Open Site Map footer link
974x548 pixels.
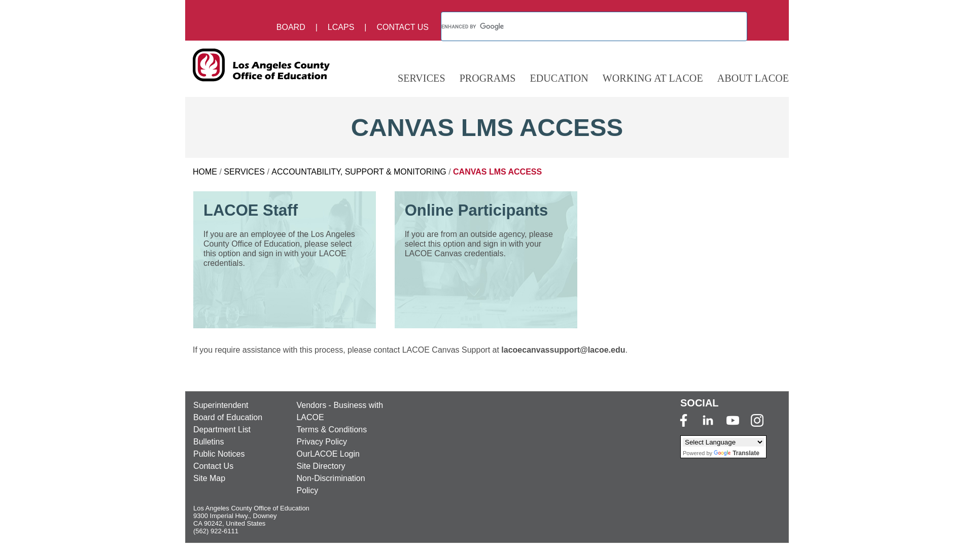tap(209, 478)
